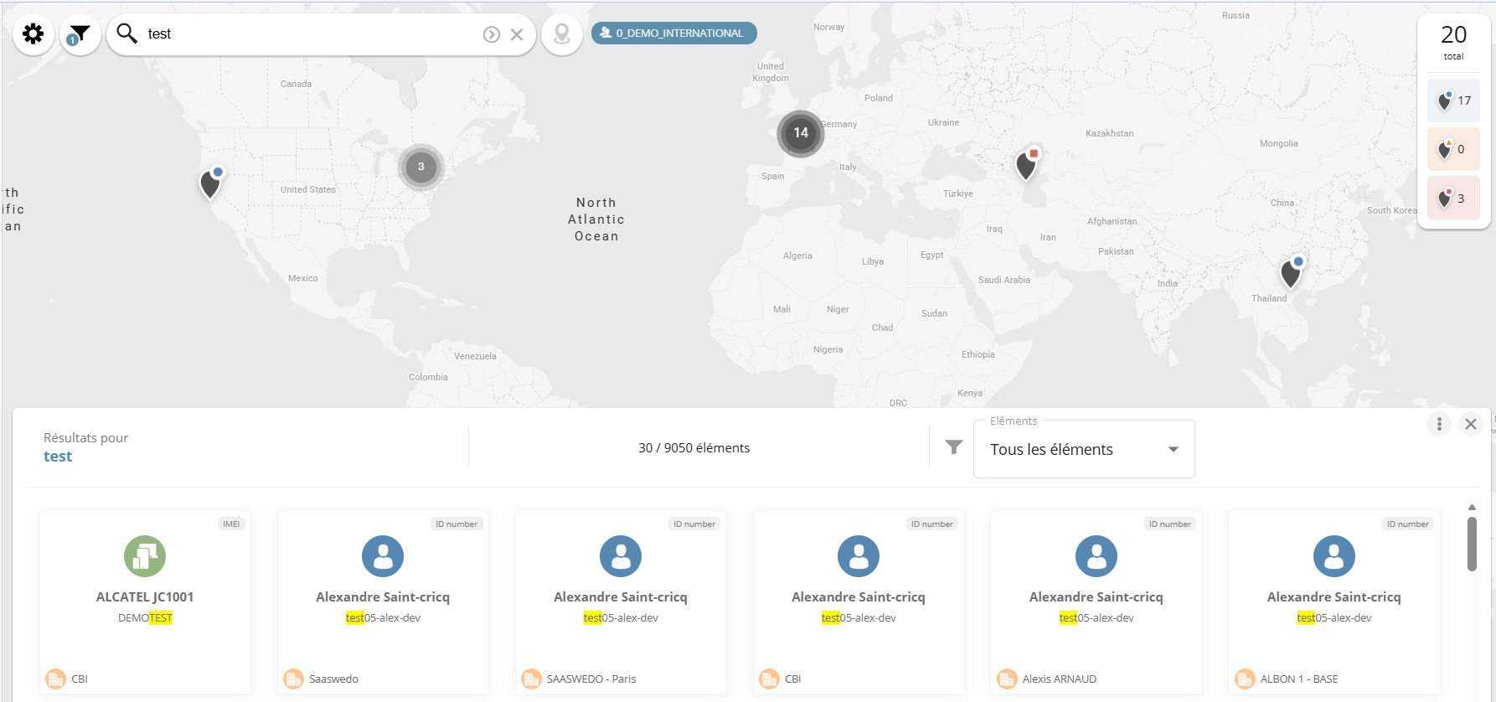Open the map filter funnel button
Viewport: 1496px width, 702px height.
80,34
